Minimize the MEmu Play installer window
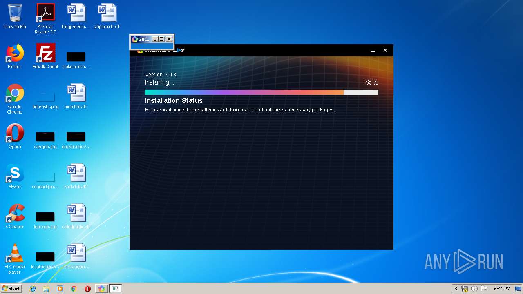The width and height of the screenshot is (523, 294). (373, 51)
